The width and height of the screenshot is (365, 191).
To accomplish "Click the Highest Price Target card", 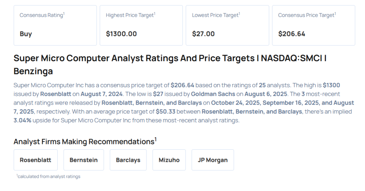I will (141, 25).
